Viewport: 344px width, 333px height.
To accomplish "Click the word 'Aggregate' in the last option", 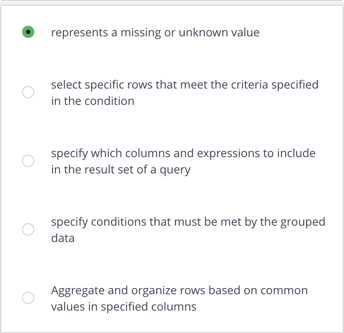I will (71, 290).
